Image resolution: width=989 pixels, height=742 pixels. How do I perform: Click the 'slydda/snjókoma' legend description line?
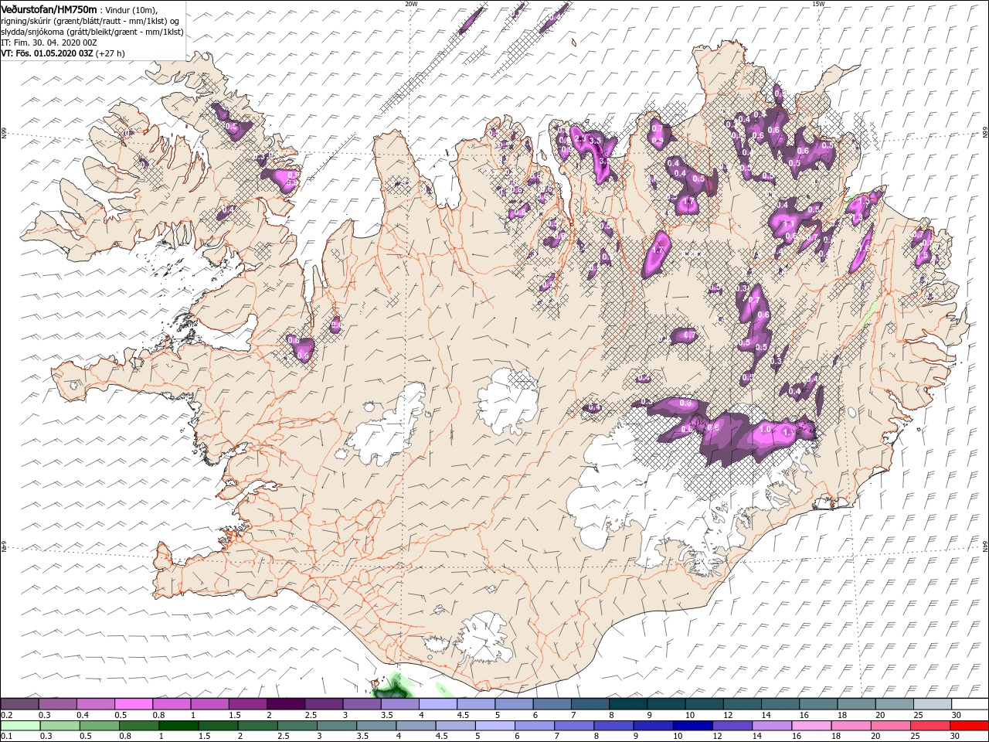[93, 32]
